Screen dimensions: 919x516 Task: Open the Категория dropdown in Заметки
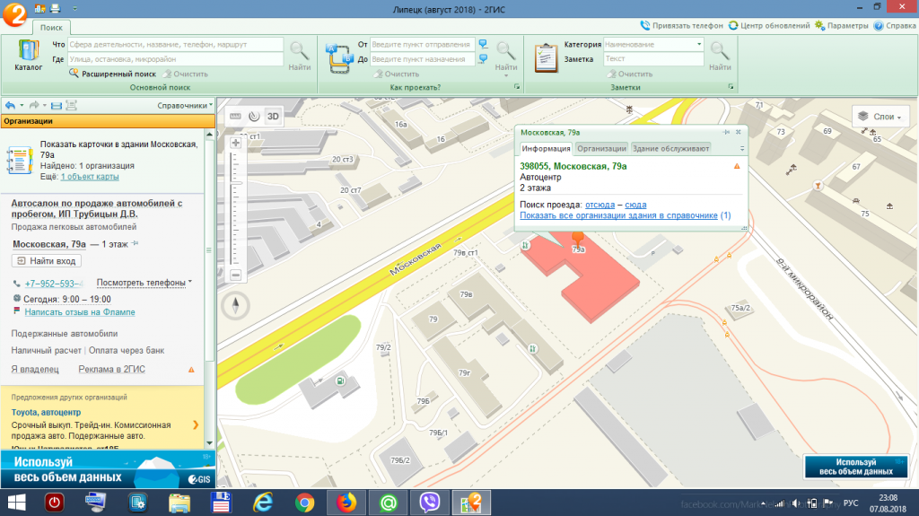pos(698,44)
